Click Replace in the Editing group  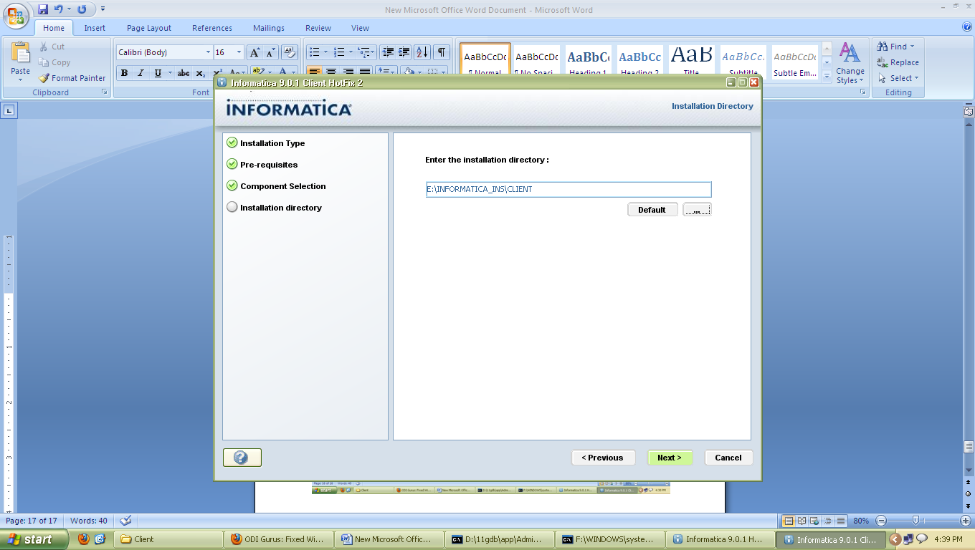coord(898,62)
